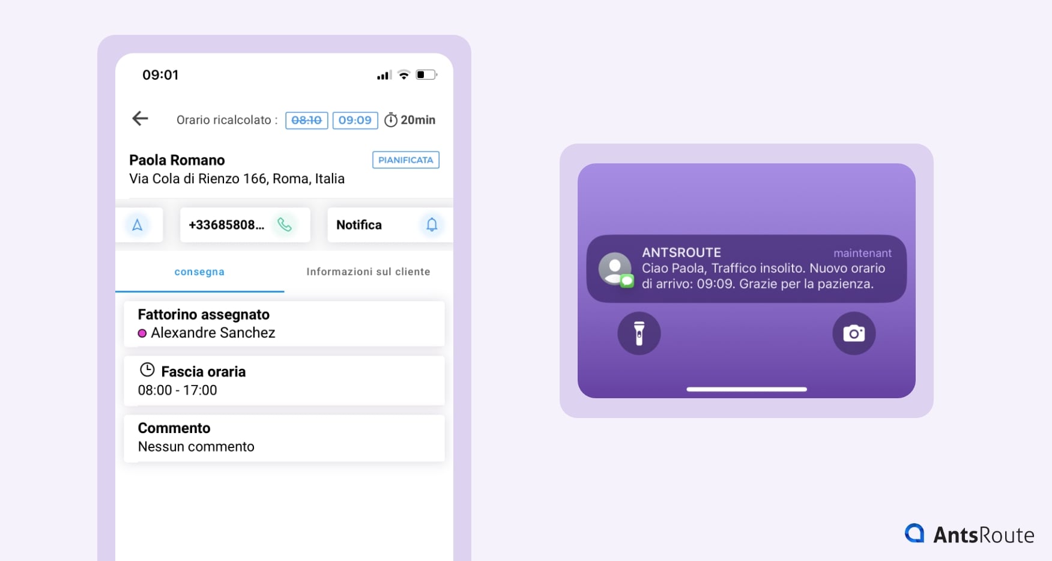Viewport: 1052px width, 561px height.
Task: Tap the home indicator bar
Action: pyautogui.click(x=746, y=389)
